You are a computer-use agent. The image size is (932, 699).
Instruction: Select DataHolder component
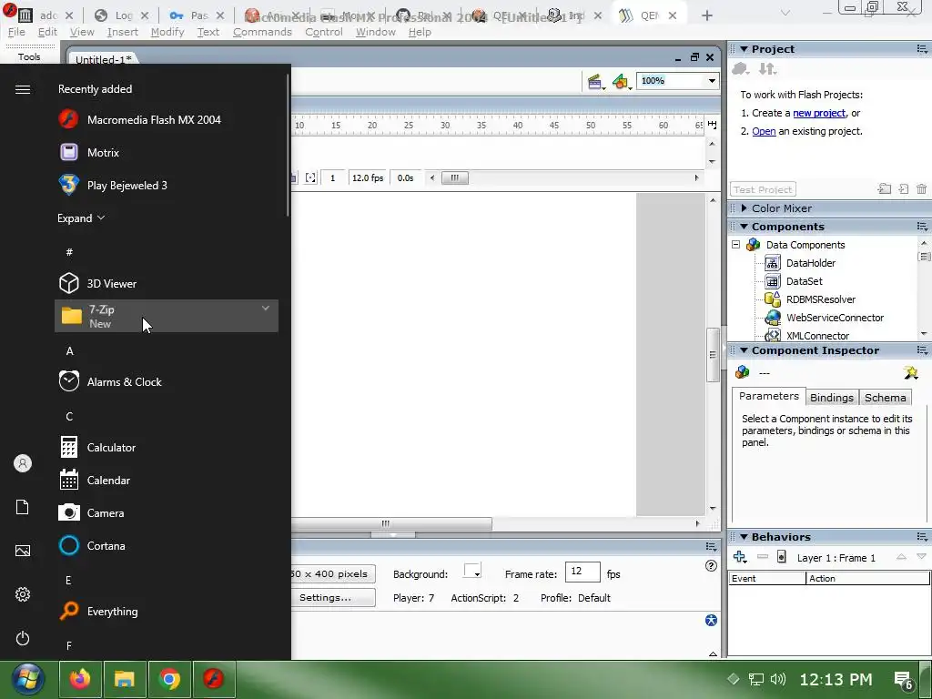[811, 263]
